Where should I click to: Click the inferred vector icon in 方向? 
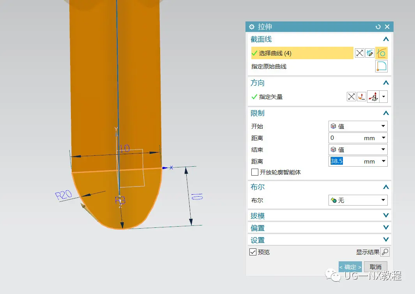[x=373, y=97]
